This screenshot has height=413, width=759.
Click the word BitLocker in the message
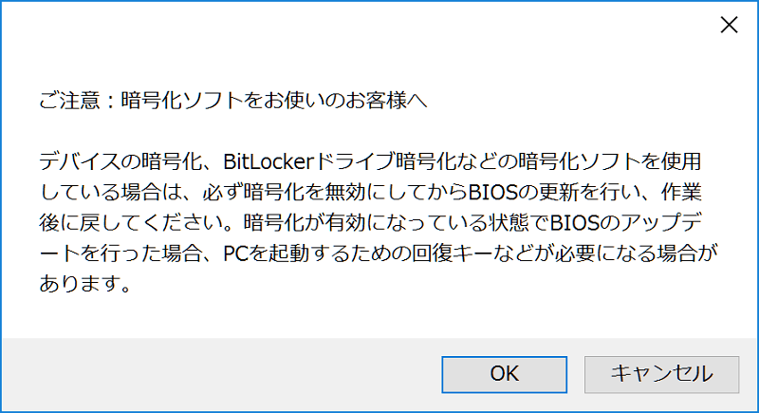[x=268, y=161]
